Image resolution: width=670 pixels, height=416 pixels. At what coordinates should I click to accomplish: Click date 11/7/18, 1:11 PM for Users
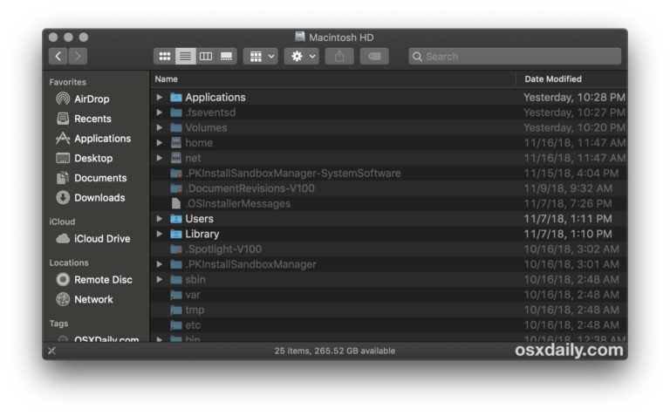point(568,219)
